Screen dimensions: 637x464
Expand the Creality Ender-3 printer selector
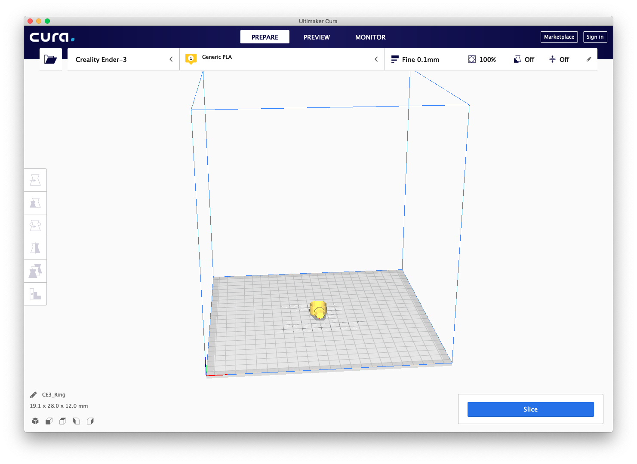pos(123,59)
